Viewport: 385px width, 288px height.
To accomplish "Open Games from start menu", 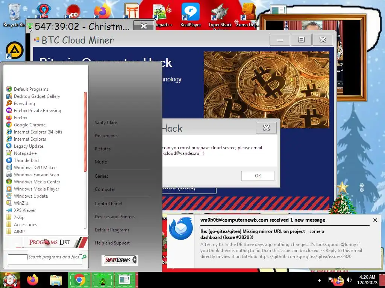I will [x=102, y=176].
